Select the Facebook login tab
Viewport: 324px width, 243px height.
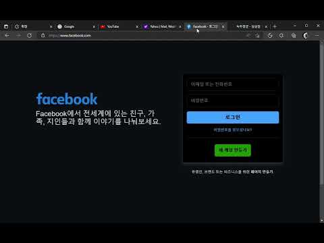click(x=205, y=26)
